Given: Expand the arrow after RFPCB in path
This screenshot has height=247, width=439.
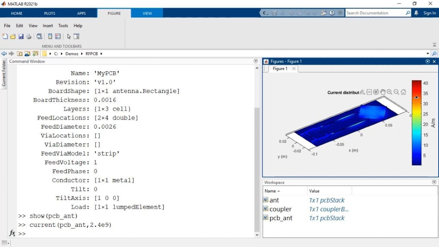Looking at the screenshot, I should (x=102, y=54).
